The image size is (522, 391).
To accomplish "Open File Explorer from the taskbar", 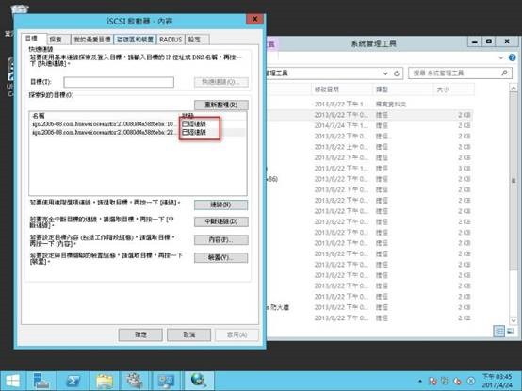I will click(105, 381).
